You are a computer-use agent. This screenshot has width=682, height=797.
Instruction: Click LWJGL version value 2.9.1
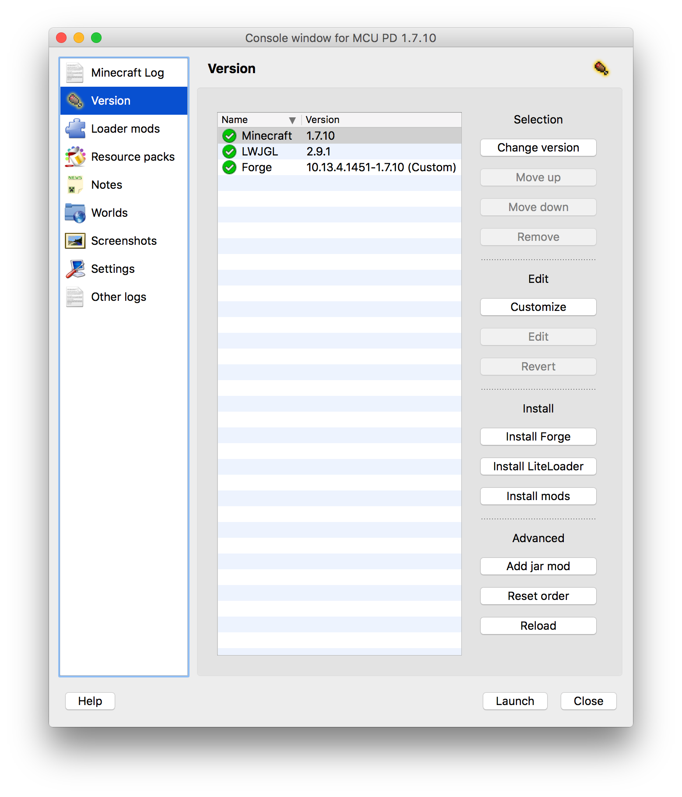pos(319,152)
